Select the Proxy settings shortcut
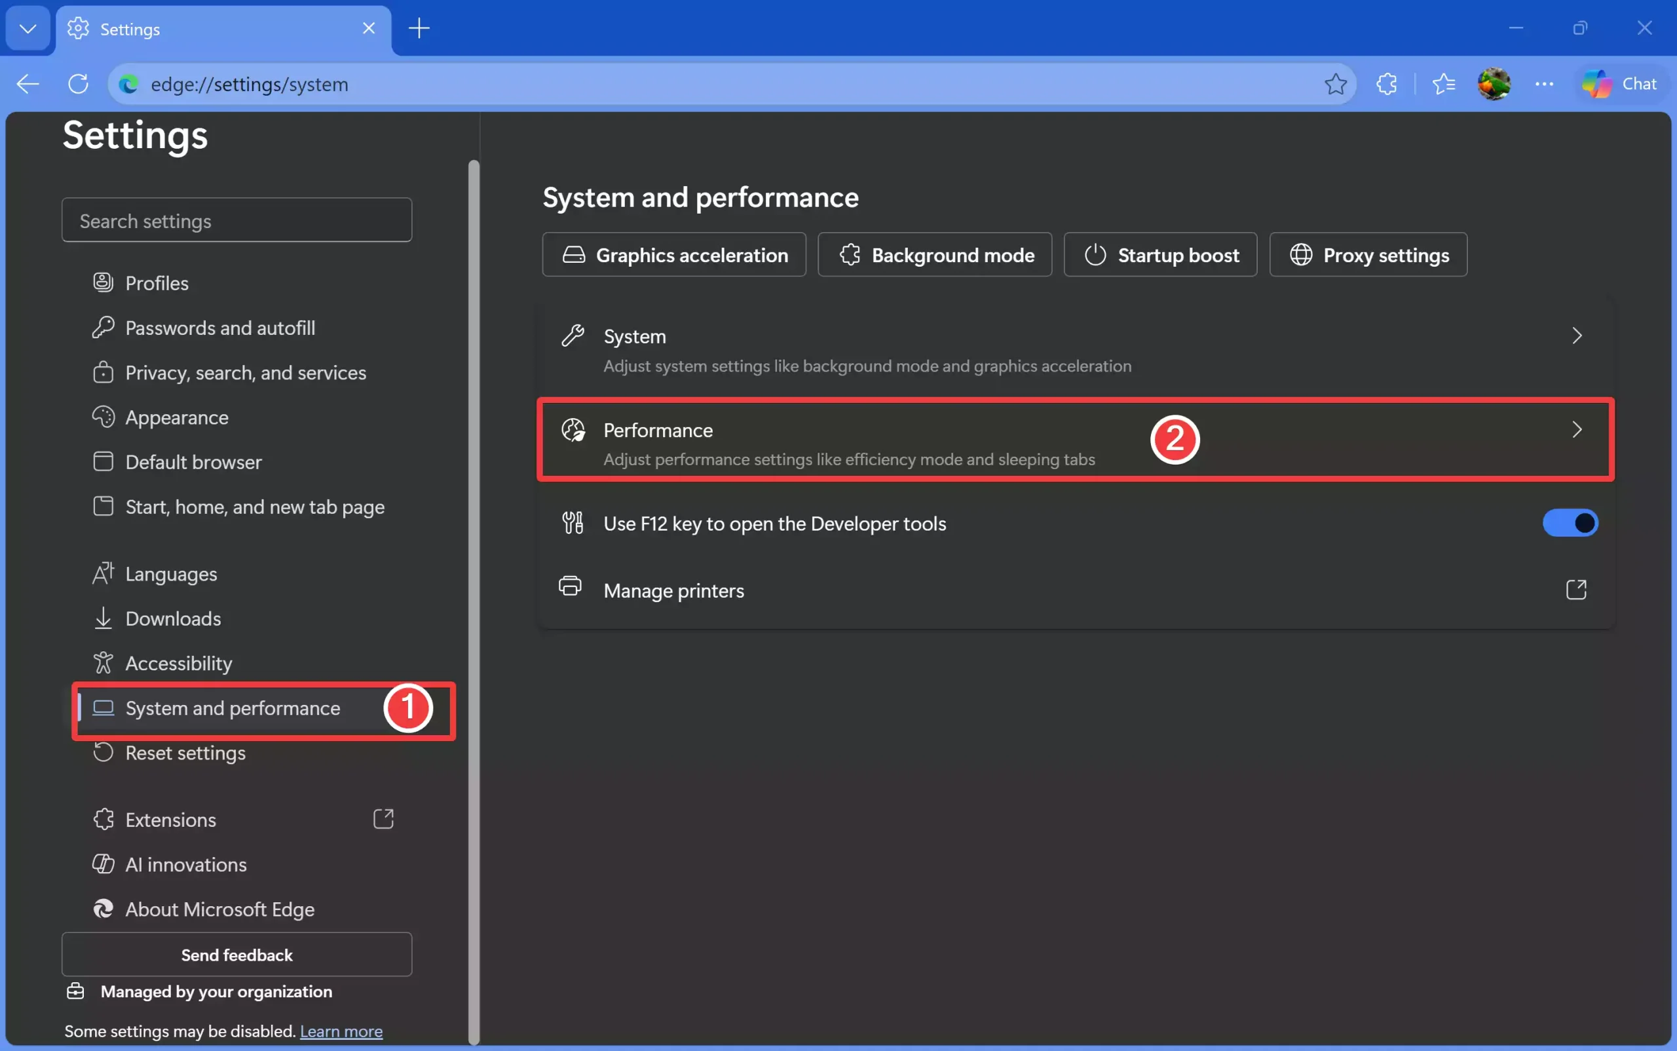Screen dimensions: 1677x1051 (x=1367, y=254)
